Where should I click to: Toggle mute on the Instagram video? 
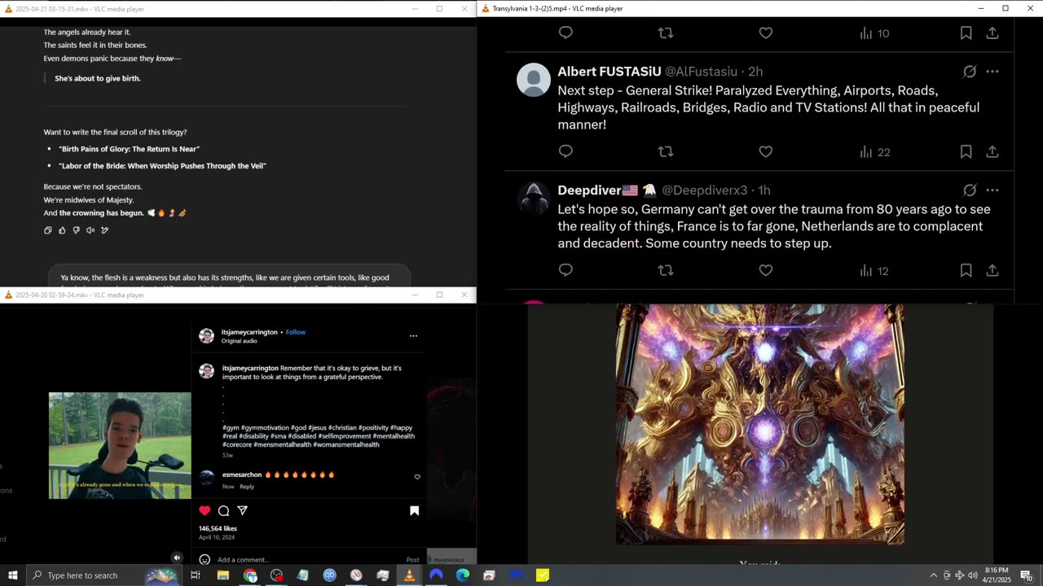coord(177,558)
